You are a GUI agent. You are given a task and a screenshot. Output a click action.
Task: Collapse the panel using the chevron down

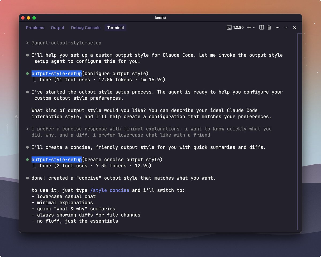tap(286, 28)
